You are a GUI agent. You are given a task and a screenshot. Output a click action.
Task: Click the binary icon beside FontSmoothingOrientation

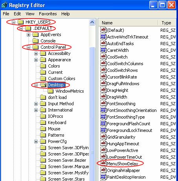103,110
